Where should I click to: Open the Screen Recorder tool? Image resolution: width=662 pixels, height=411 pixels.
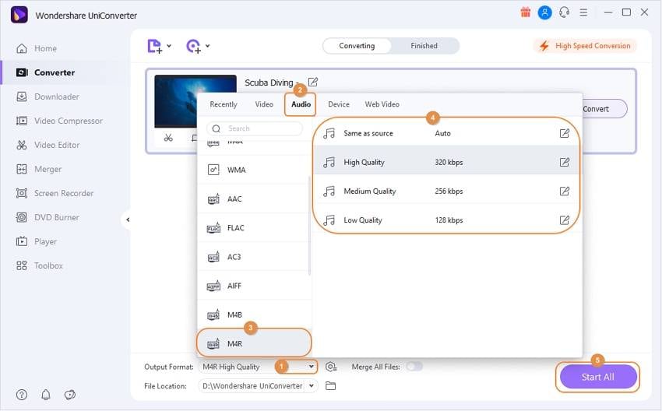click(55, 193)
